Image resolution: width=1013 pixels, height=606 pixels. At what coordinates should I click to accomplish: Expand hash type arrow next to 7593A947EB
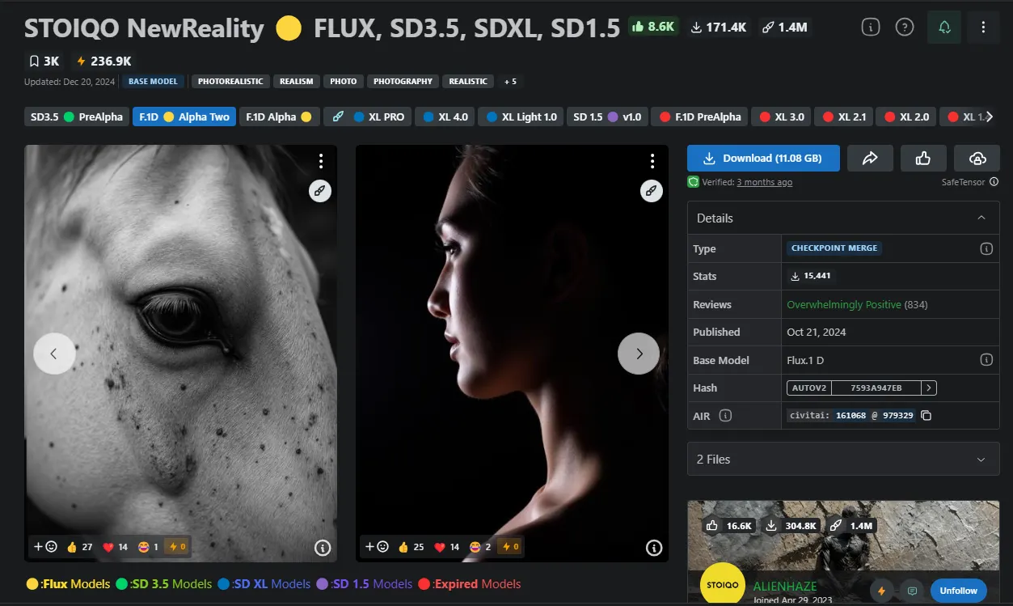929,388
